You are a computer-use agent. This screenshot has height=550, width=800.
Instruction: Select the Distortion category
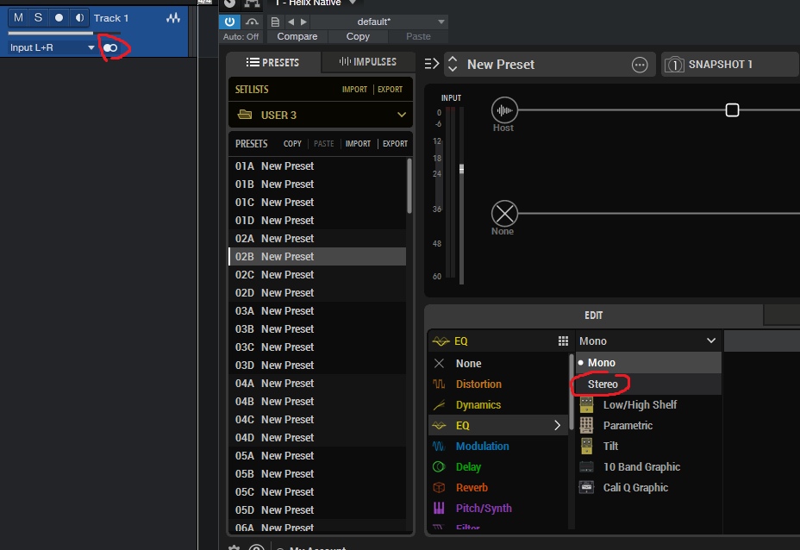click(x=497, y=384)
